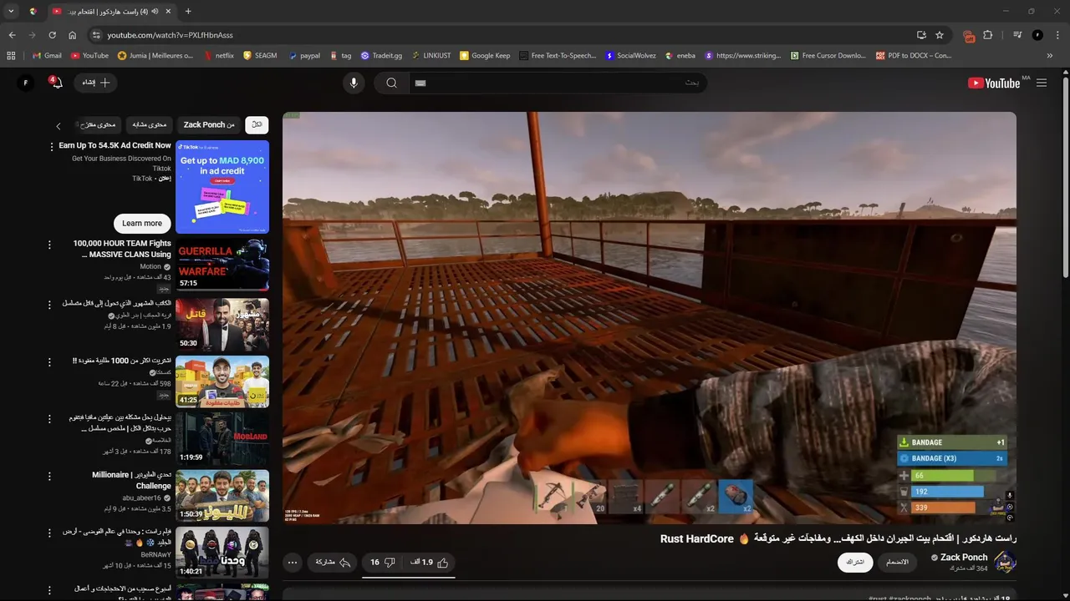The image size is (1070, 601).
Task: Reload the page with the refresh icon
Action: [x=52, y=35]
